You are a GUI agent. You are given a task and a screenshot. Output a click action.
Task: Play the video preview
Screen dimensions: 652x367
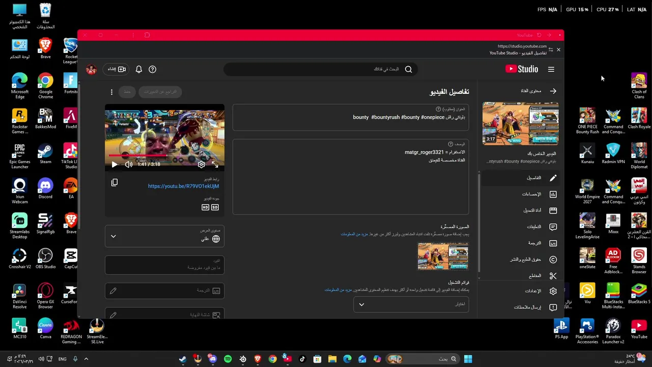pyautogui.click(x=115, y=164)
